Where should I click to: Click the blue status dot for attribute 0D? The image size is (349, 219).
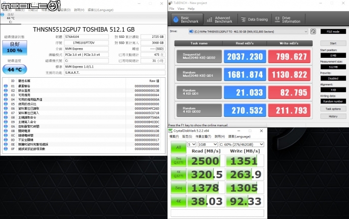tap(6, 140)
